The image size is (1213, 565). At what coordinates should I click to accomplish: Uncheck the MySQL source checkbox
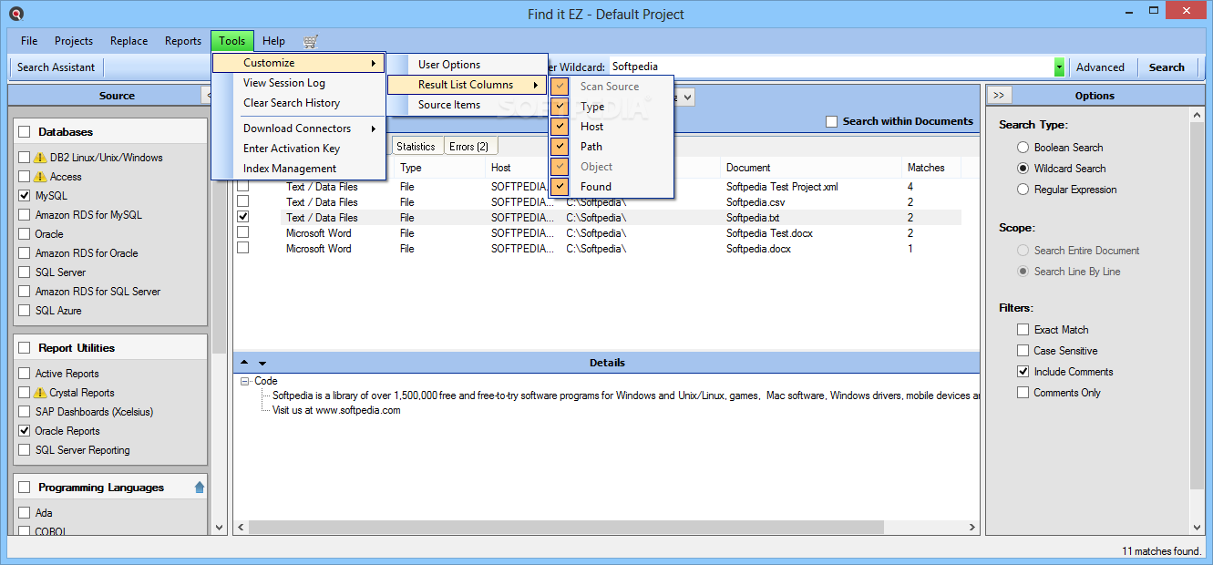tap(25, 196)
